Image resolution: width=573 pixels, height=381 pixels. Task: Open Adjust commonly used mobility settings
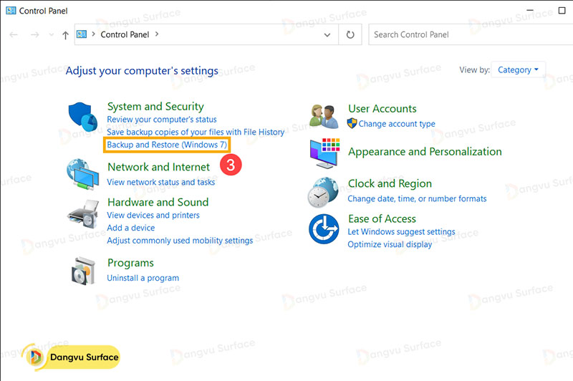pyautogui.click(x=180, y=241)
